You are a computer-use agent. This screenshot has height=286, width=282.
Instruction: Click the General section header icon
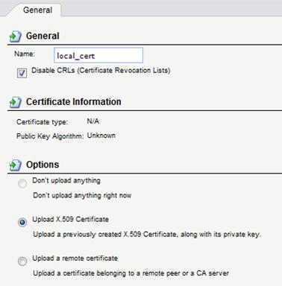[16, 36]
